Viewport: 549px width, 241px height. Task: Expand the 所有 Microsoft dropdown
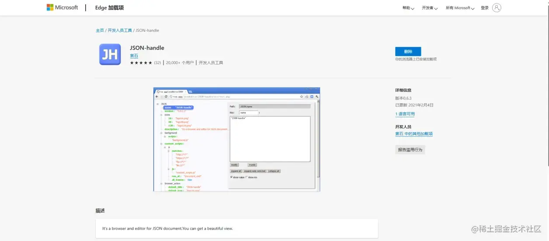pyautogui.click(x=460, y=8)
